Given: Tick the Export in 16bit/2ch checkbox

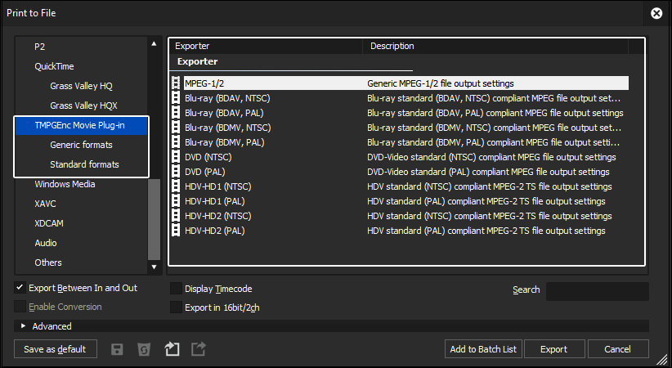Looking at the screenshot, I should (x=176, y=307).
